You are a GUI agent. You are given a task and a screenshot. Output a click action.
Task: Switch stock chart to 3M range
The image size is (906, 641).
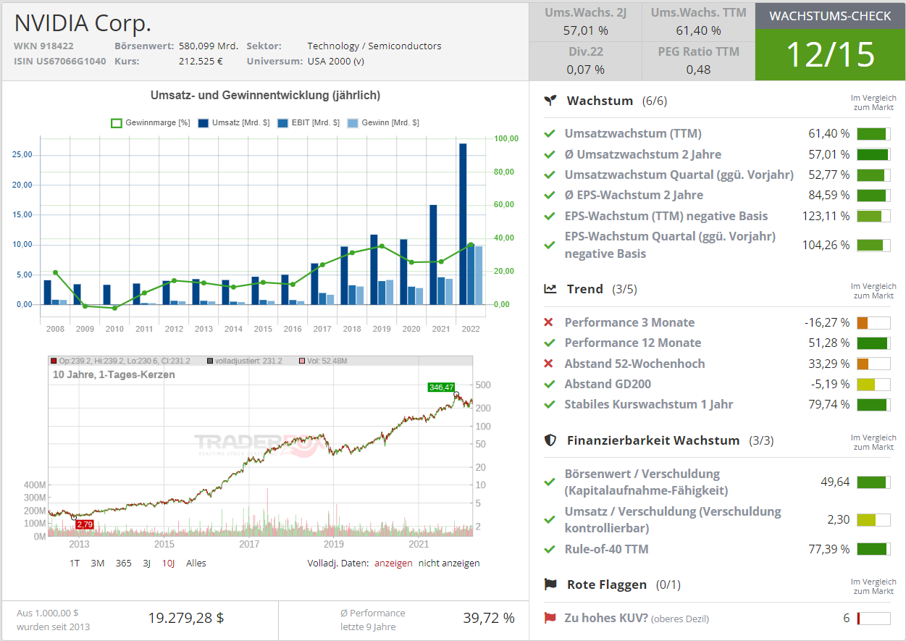(x=98, y=563)
